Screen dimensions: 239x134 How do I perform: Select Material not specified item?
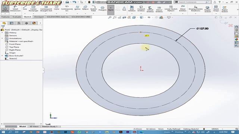click(x=21, y=41)
